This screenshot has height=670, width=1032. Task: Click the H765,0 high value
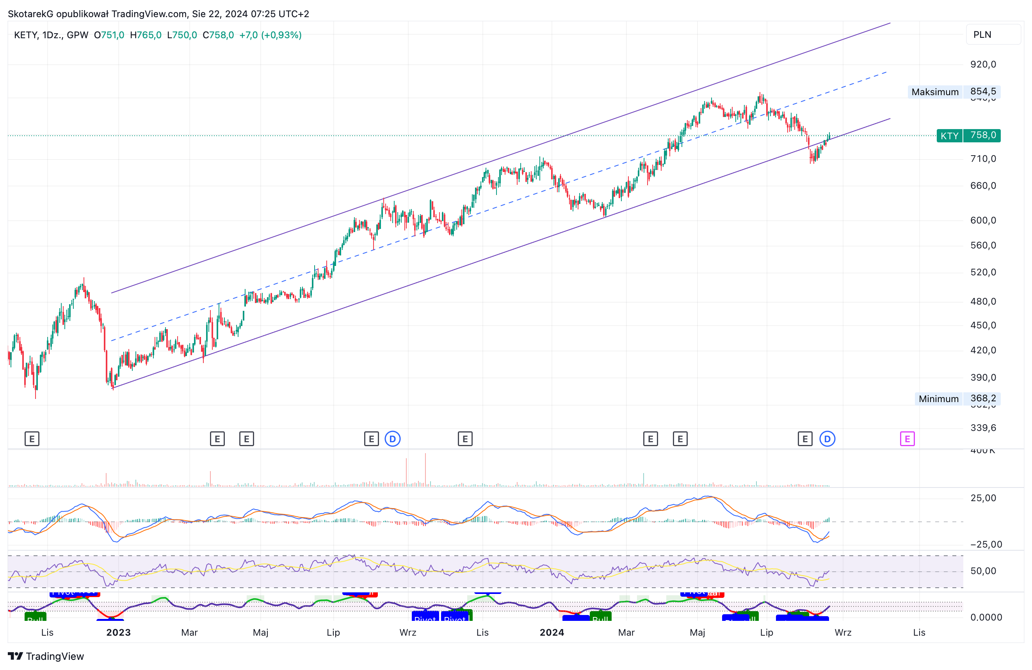(x=146, y=35)
